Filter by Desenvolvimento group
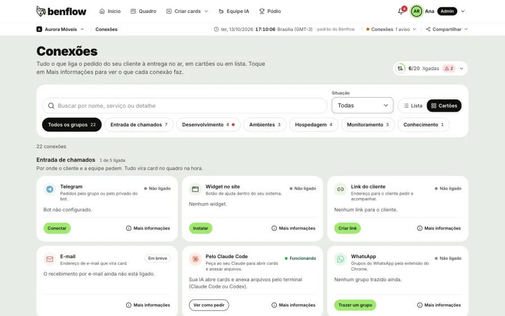505x316 pixels. pos(208,125)
